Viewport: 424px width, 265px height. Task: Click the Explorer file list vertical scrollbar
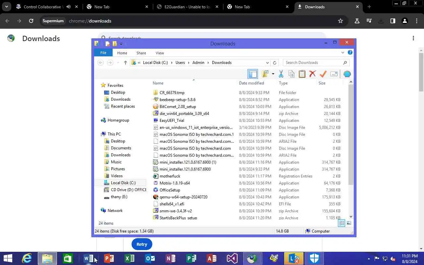click(351, 134)
